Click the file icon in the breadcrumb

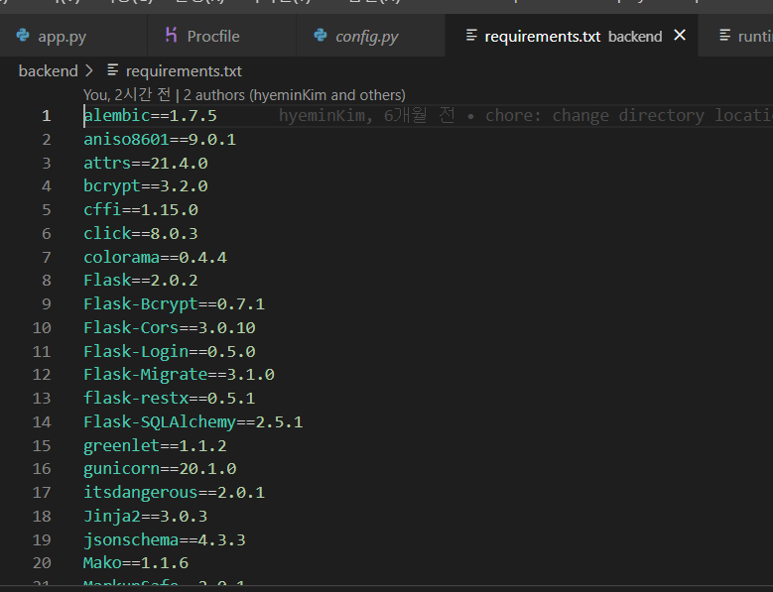pos(113,71)
